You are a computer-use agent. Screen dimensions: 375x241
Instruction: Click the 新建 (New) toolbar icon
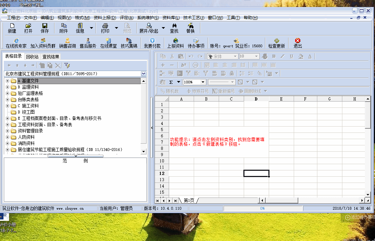(12, 26)
